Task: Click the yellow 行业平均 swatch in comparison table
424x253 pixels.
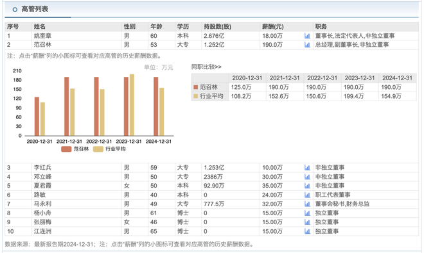Action: point(196,96)
